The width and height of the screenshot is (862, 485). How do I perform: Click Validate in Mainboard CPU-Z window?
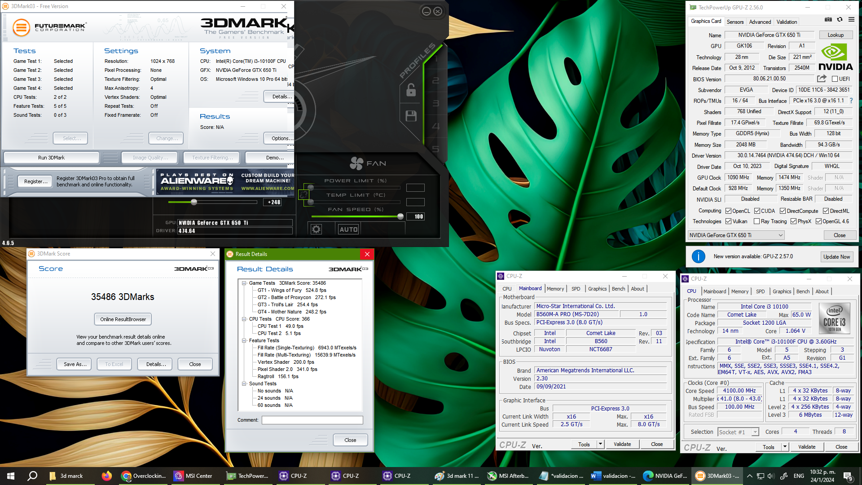tap(622, 444)
